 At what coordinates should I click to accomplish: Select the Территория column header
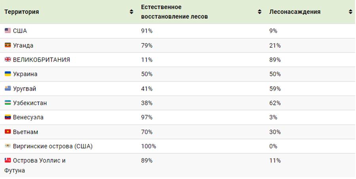(22, 12)
